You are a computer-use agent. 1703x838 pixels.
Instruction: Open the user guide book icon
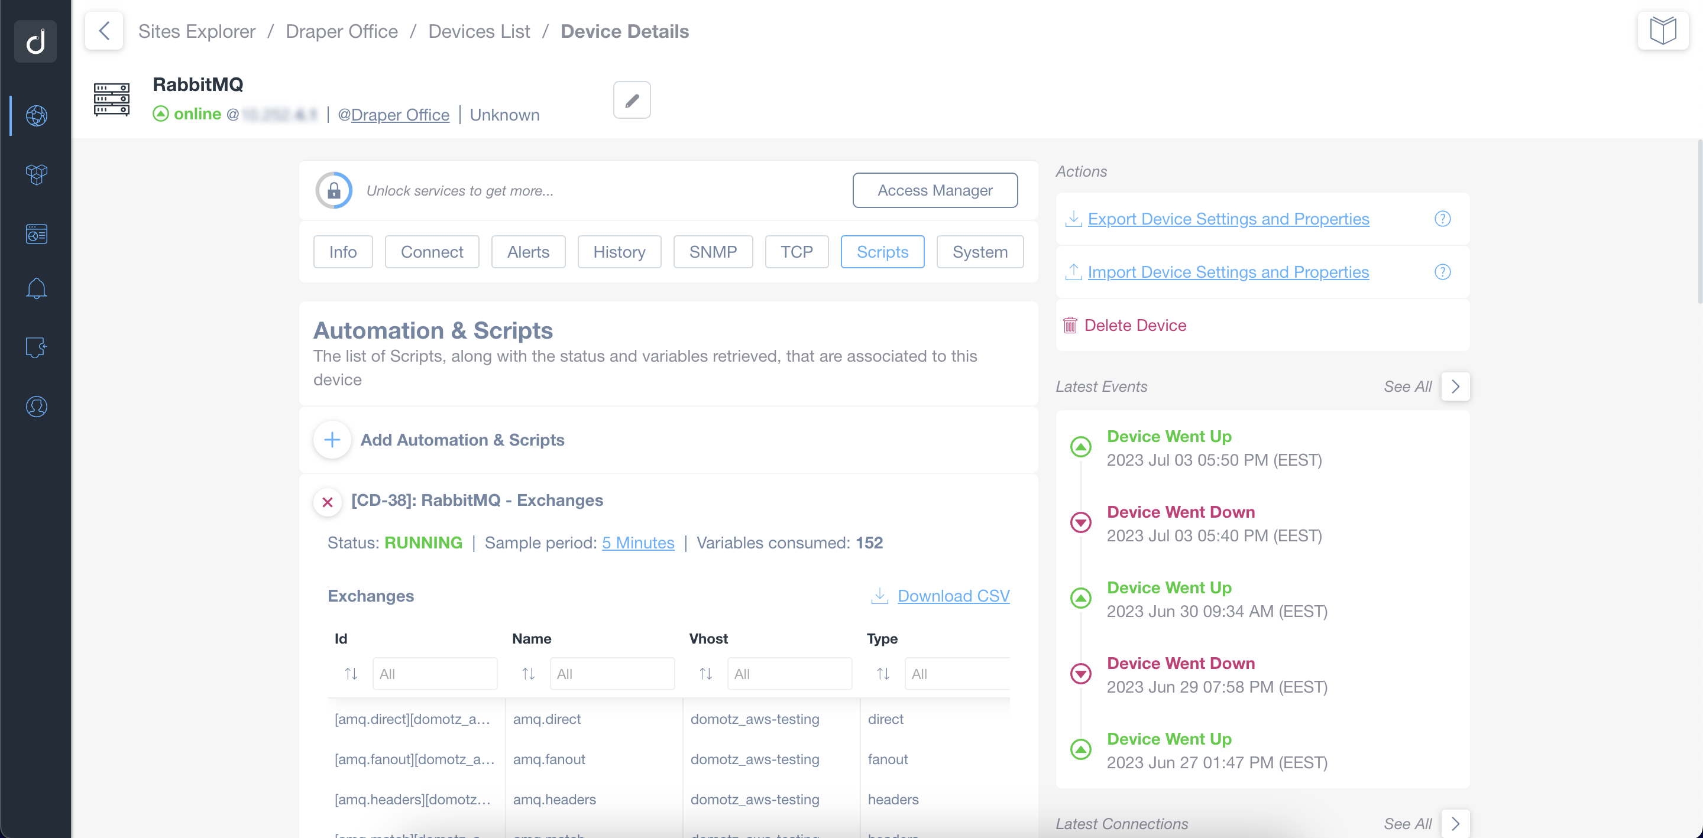pos(1663,30)
